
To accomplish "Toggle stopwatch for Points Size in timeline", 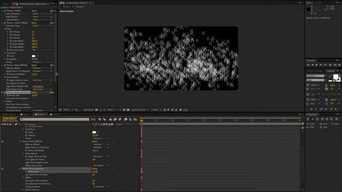I will 26,172.
